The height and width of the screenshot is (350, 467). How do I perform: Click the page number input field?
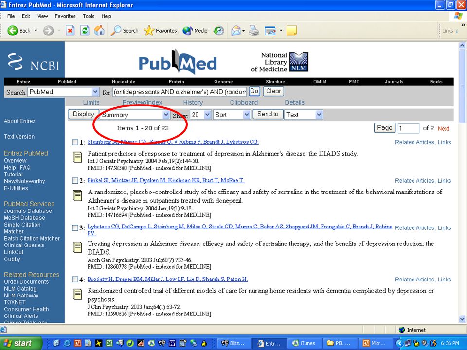(x=408, y=128)
